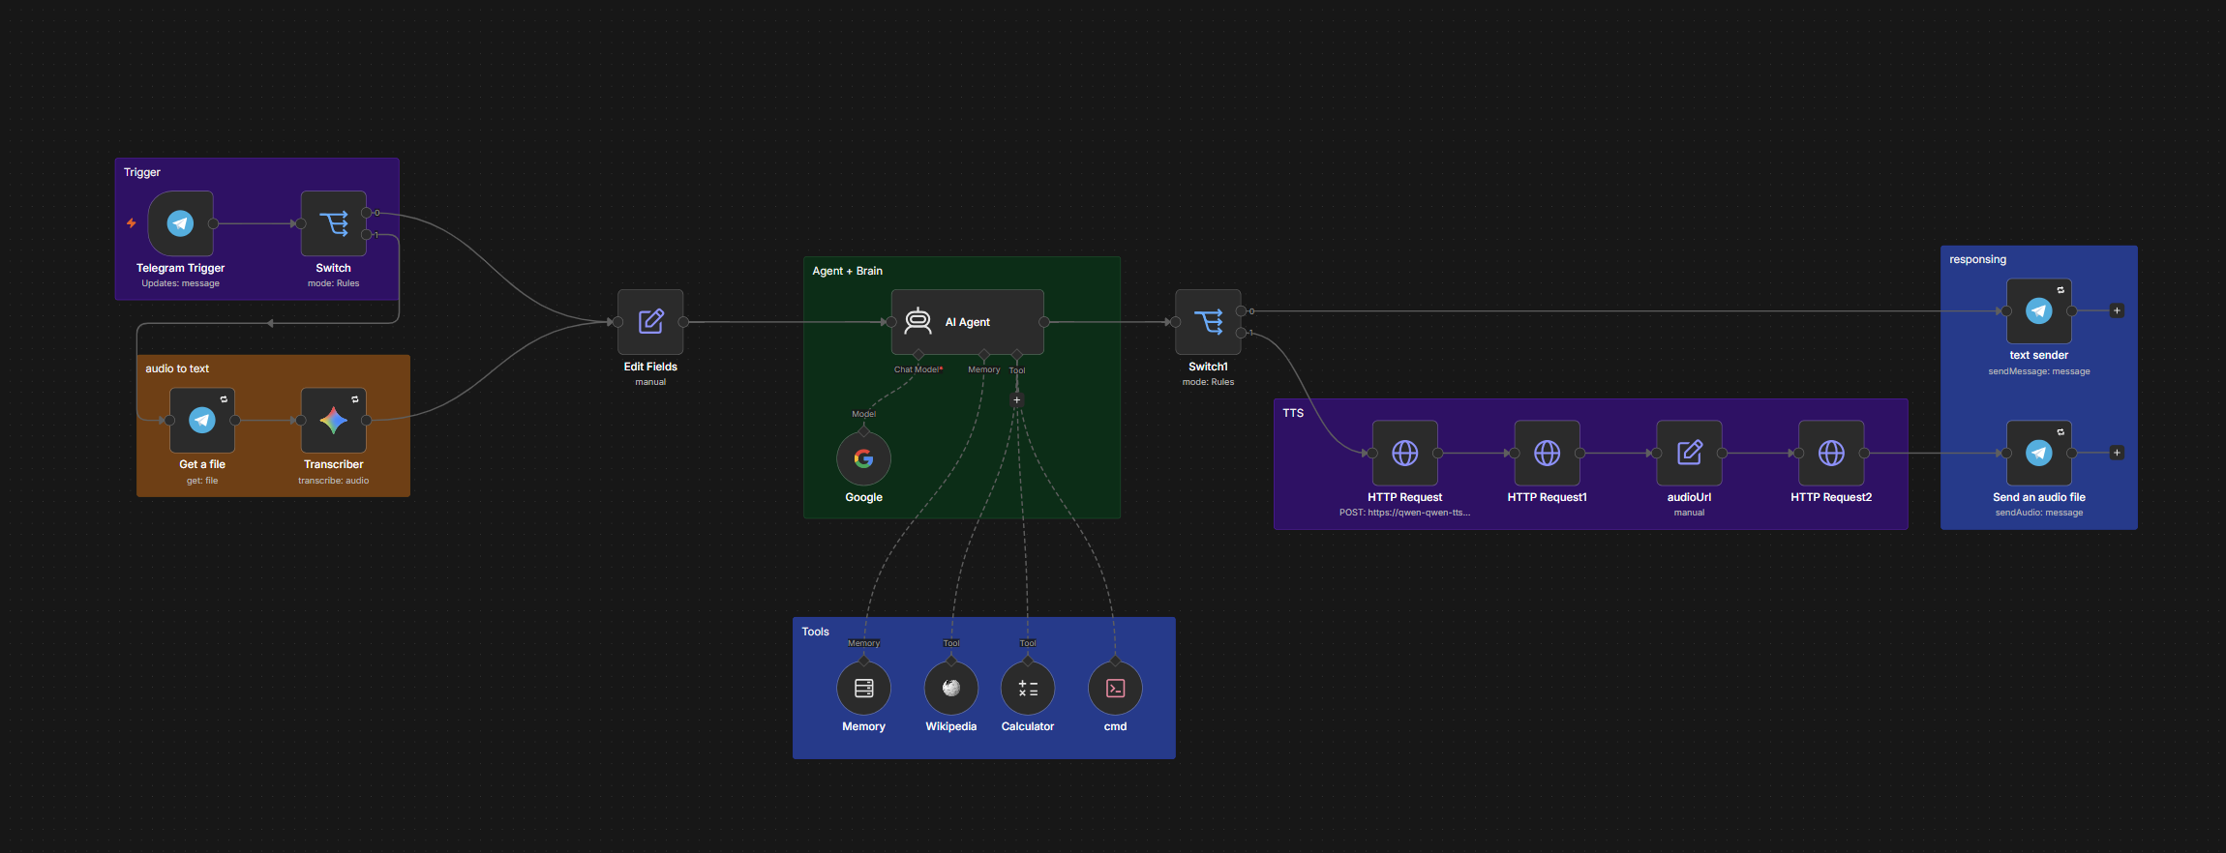Add a node after text sender
Image resolution: width=2226 pixels, height=853 pixels.
(x=2117, y=311)
